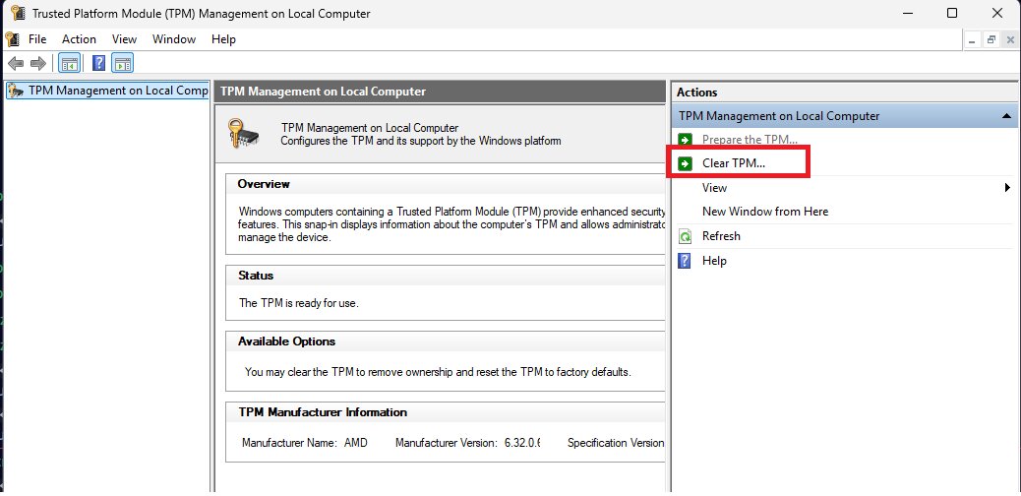Click TPM Manufacturer Information heading
This screenshot has width=1021, height=496.
(323, 412)
